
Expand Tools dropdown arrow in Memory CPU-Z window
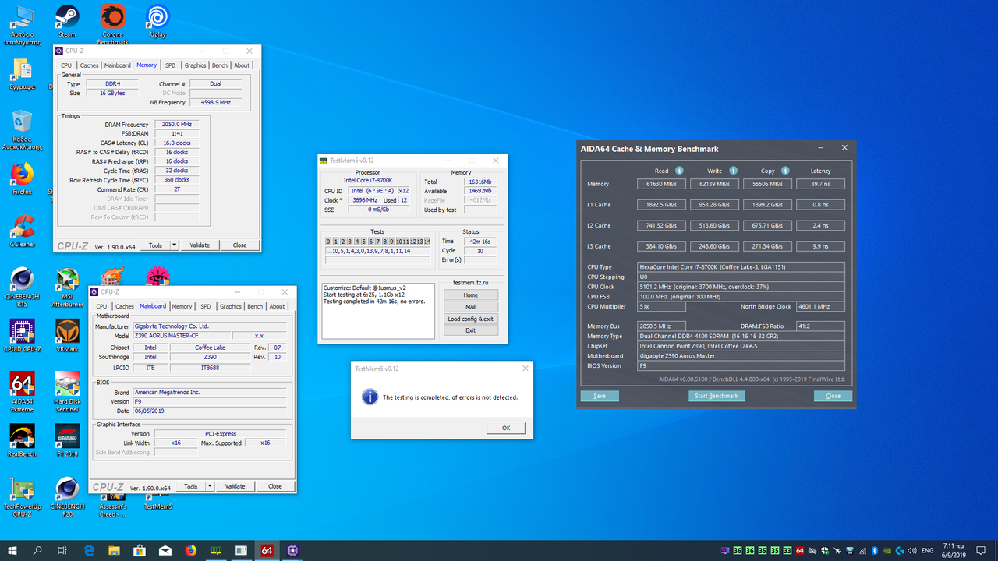coord(174,245)
